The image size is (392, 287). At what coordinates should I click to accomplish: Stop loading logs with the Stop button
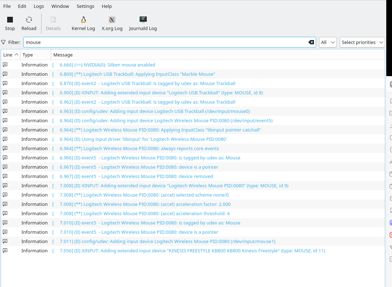[10, 24]
